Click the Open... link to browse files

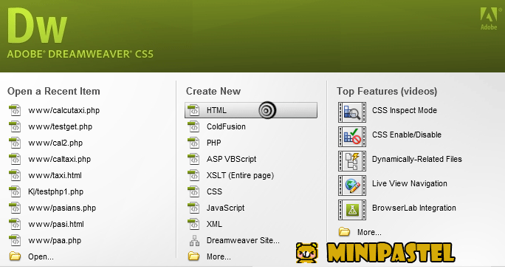click(41, 257)
